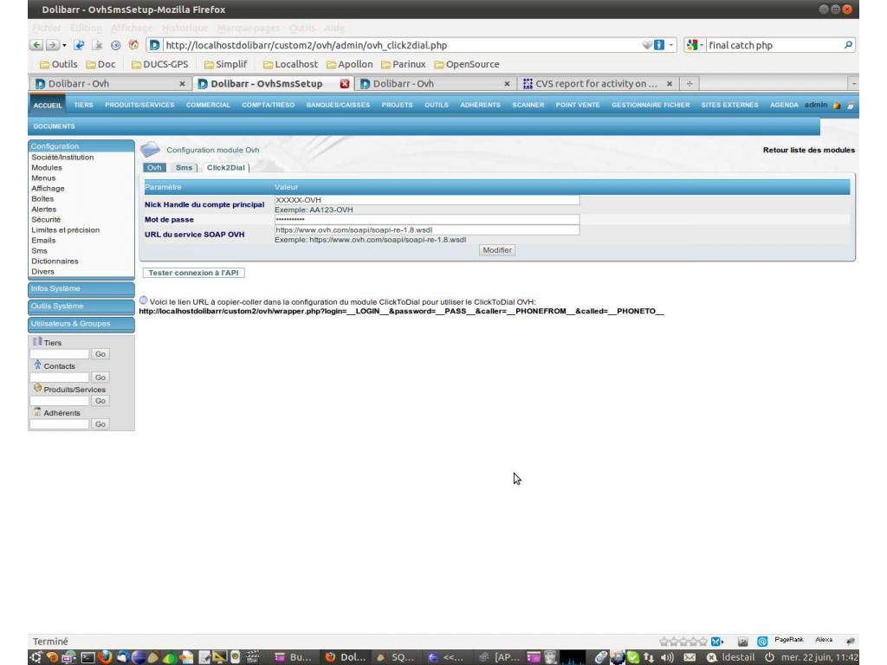Open Modules in the Configuration sidebar

coord(47,168)
